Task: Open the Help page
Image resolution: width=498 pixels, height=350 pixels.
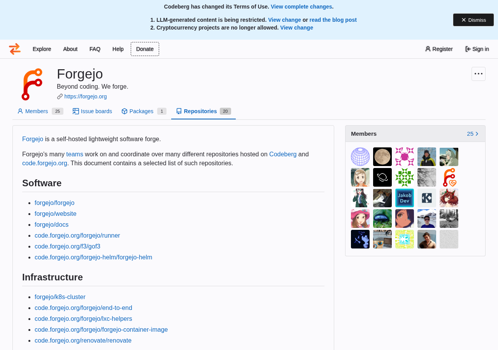Action: pyautogui.click(x=118, y=49)
